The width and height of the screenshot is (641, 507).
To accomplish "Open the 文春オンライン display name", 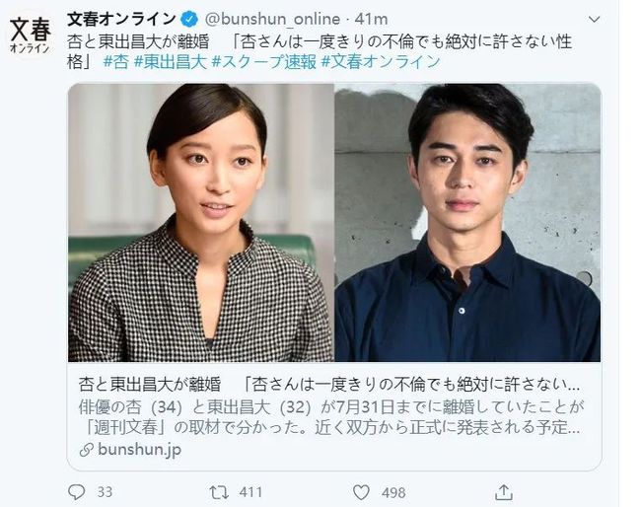I will pyautogui.click(x=121, y=19).
